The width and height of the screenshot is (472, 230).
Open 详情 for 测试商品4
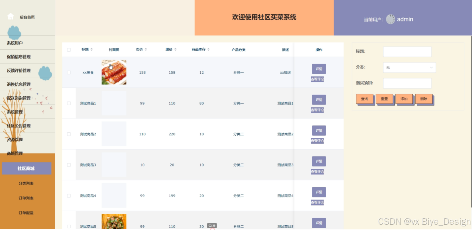319,192
